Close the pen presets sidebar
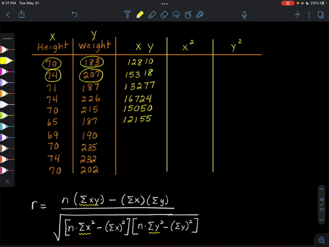329x247 pixels. click(8, 181)
